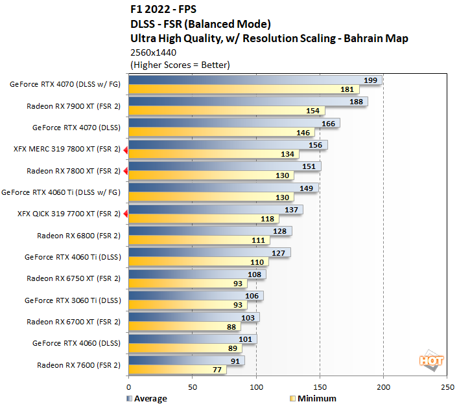
Task: Select the GeForce RTX 4060 Ti (DLSS) label
Action: 73,257
